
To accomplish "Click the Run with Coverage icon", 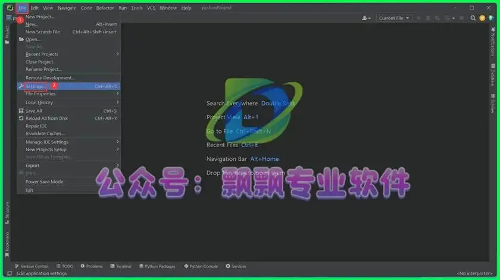I will [x=437, y=18].
